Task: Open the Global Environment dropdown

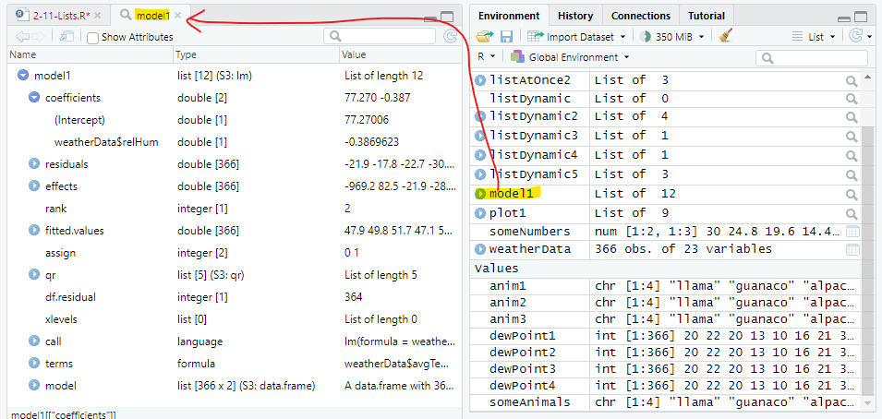Action: 570,57
